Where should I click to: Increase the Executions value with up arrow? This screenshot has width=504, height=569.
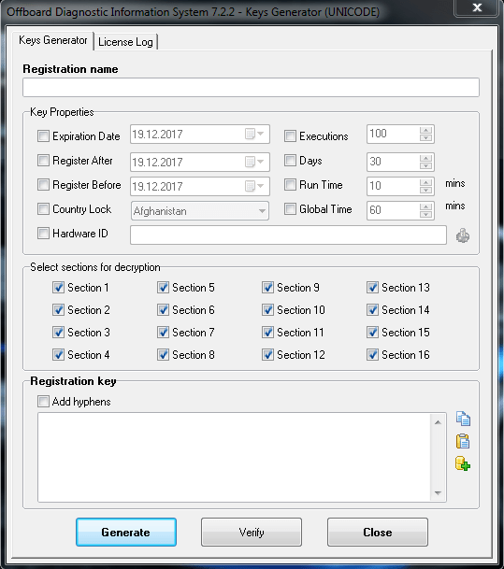pos(425,130)
